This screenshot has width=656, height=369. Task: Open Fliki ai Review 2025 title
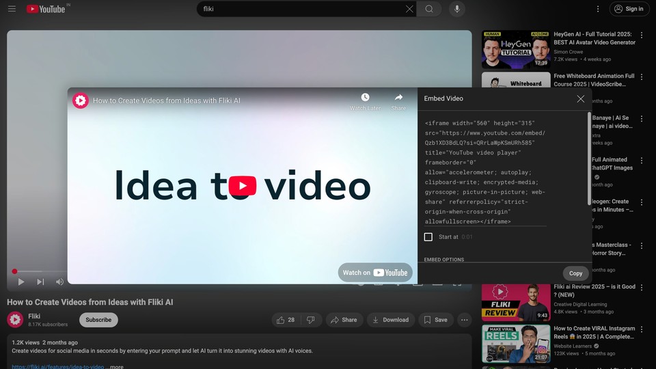click(594, 291)
